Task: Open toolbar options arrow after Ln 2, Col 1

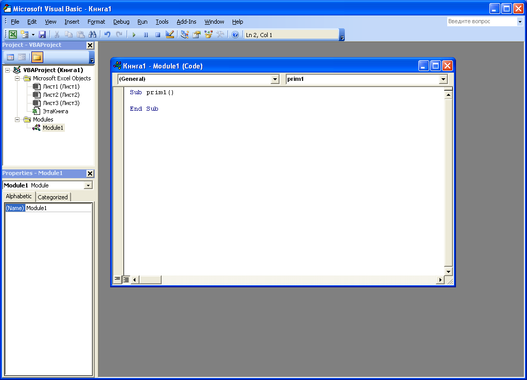Action: pos(342,34)
